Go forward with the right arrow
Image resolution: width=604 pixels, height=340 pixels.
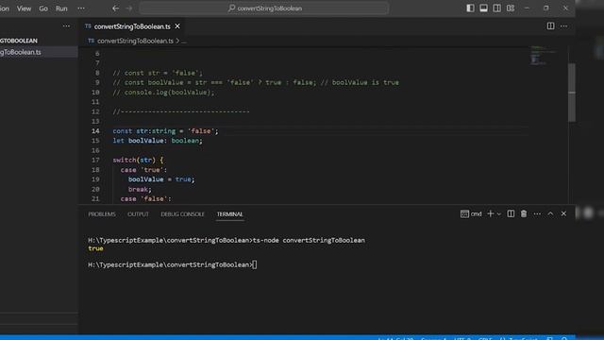coord(129,8)
